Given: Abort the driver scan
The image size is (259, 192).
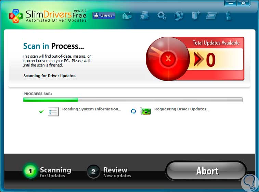Looking at the screenshot, I should (x=206, y=171).
